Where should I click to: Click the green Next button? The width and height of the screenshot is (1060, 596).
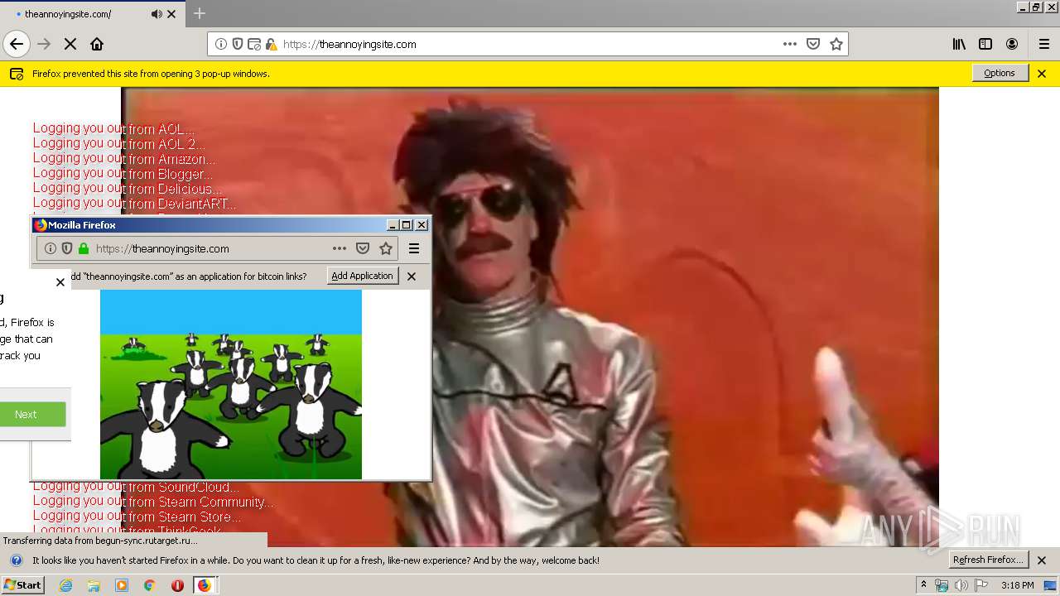(x=31, y=414)
